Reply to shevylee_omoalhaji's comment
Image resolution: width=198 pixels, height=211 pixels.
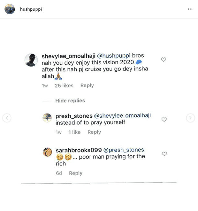[x=87, y=86]
